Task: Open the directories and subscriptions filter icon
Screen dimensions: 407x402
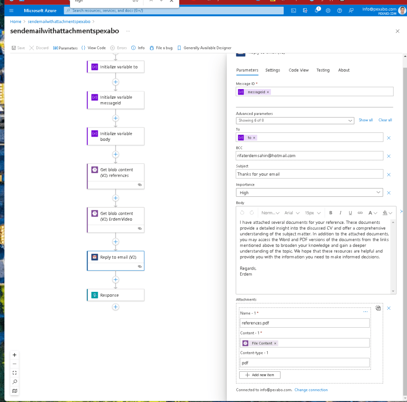Action: click(x=305, y=11)
